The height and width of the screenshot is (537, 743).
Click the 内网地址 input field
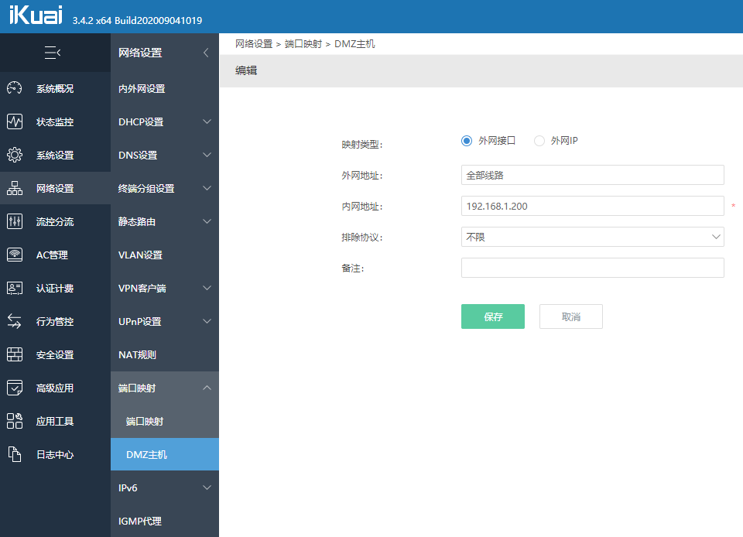click(592, 206)
